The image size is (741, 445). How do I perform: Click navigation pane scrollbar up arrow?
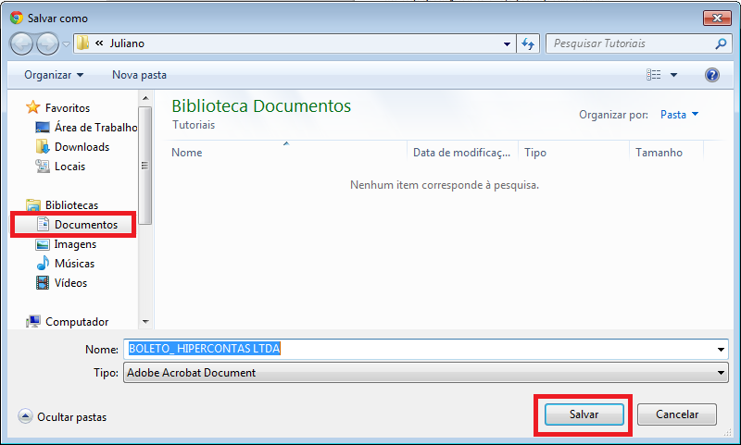tap(145, 98)
